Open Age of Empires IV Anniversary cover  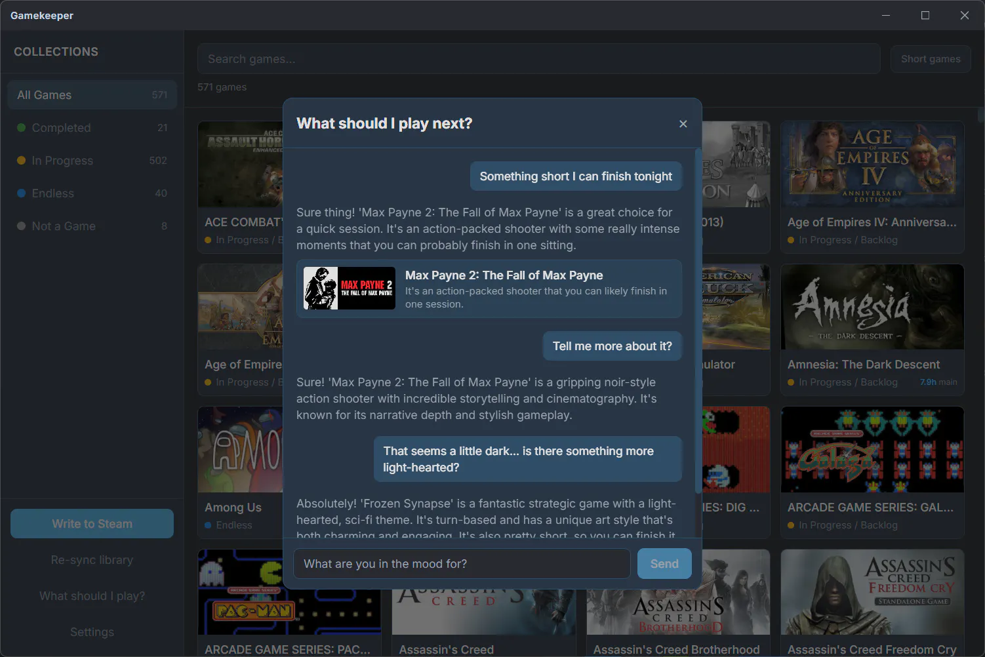point(872,164)
